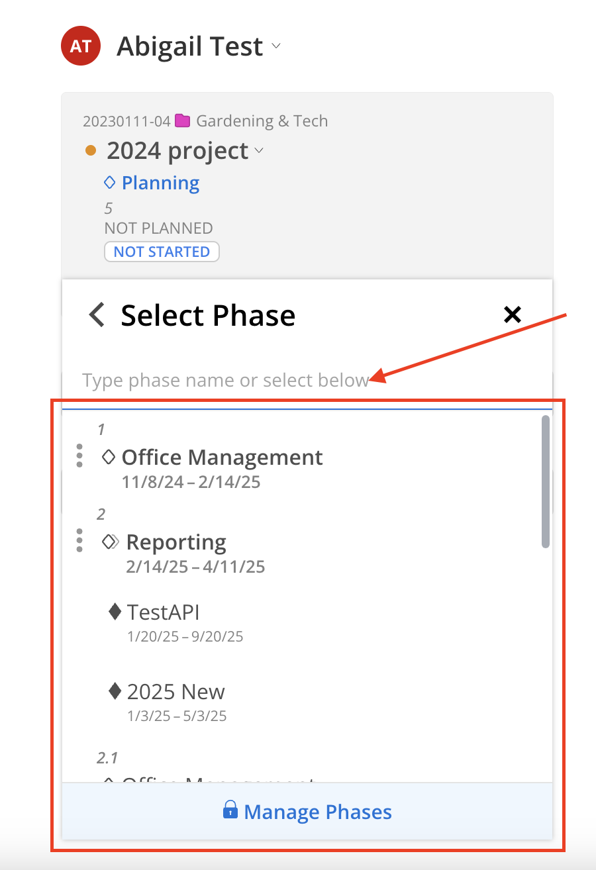The image size is (596, 870).
Task: Click the orange status dot beside 2024 project
Action: (91, 151)
